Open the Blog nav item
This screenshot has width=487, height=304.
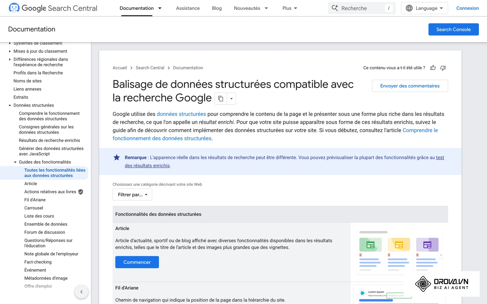pyautogui.click(x=217, y=8)
